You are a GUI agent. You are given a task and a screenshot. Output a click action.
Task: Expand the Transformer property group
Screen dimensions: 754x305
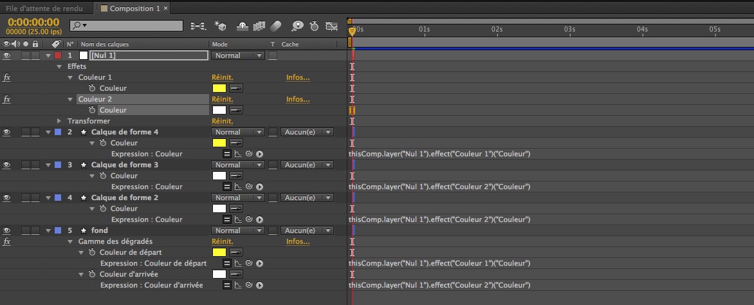click(60, 121)
